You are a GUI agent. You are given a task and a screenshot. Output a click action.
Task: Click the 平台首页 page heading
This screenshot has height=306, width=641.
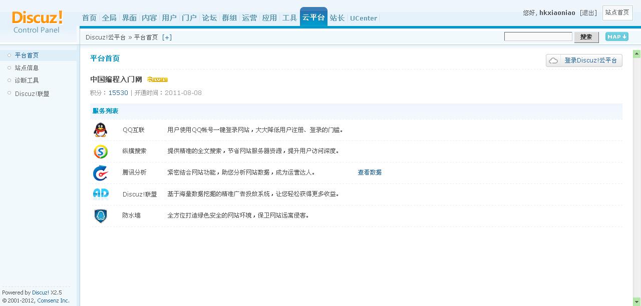pos(105,58)
